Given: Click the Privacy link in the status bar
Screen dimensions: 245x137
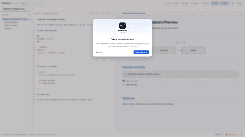Looking at the screenshot, I should (52, 134).
